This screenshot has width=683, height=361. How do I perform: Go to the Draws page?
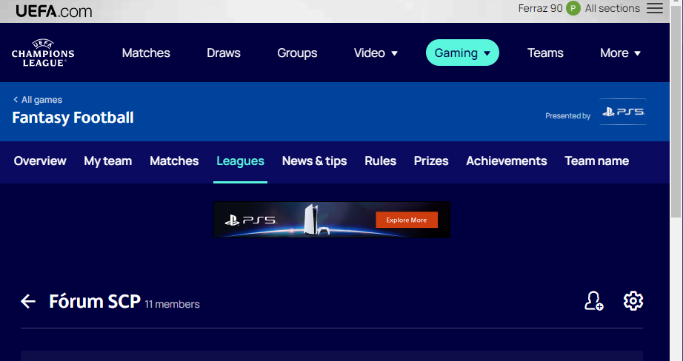[224, 53]
